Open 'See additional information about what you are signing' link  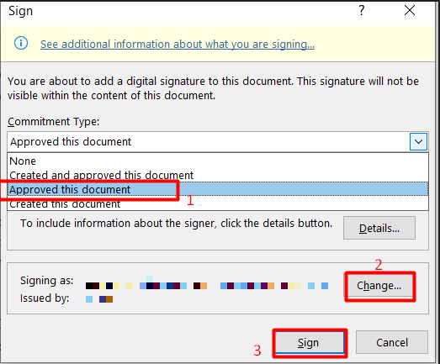click(178, 45)
